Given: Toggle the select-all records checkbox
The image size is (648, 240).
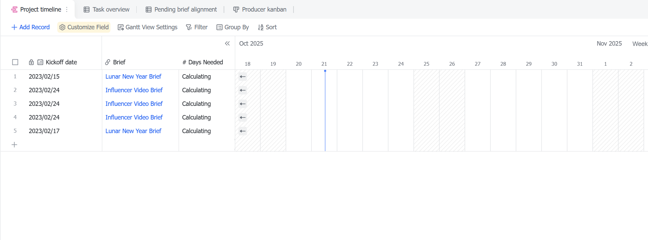Looking at the screenshot, I should 15,62.
